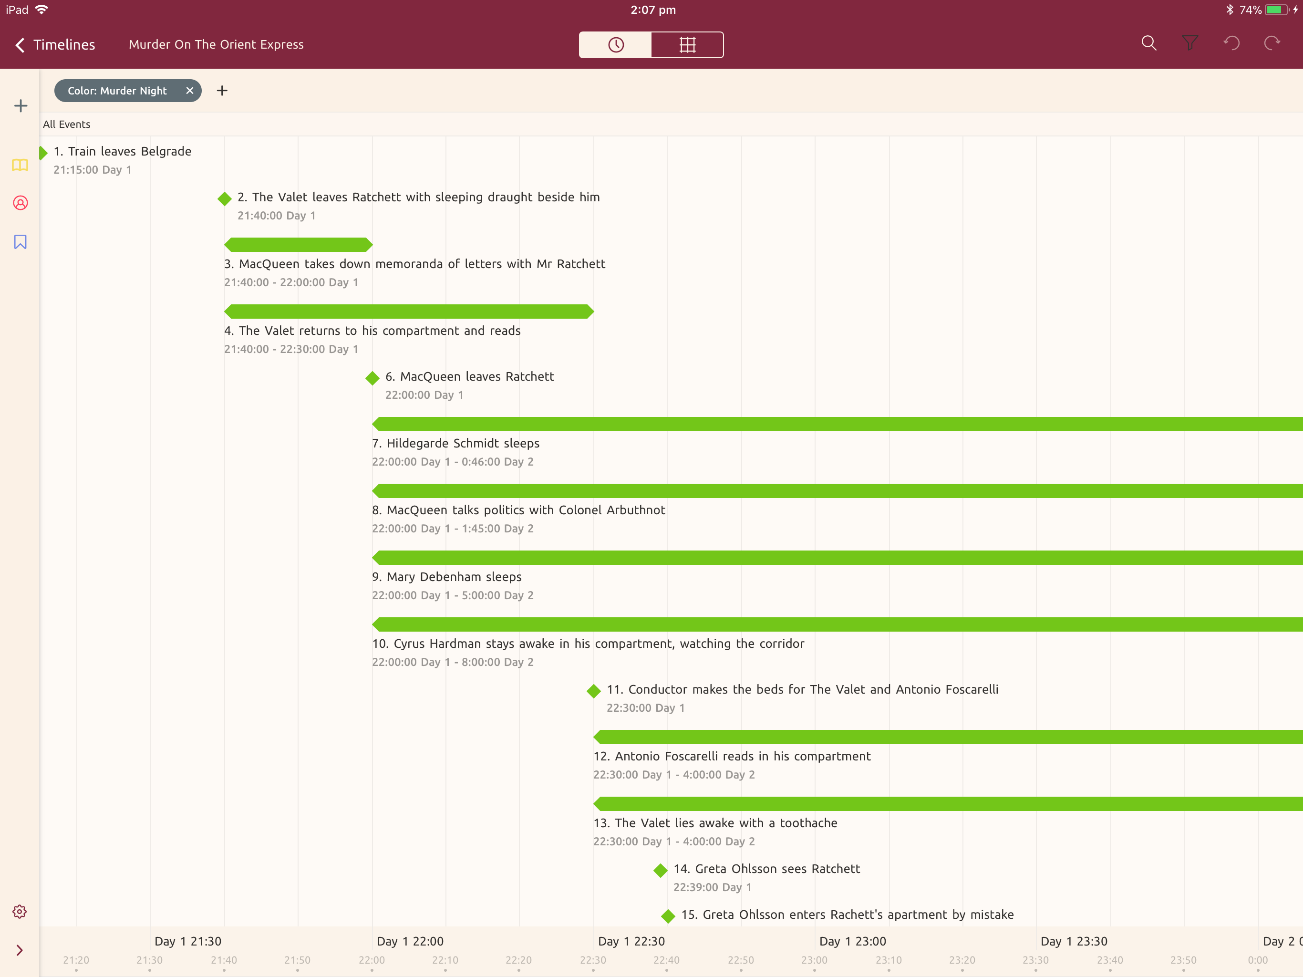Add a new event from sidebar
This screenshot has height=977, width=1303.
21,106
